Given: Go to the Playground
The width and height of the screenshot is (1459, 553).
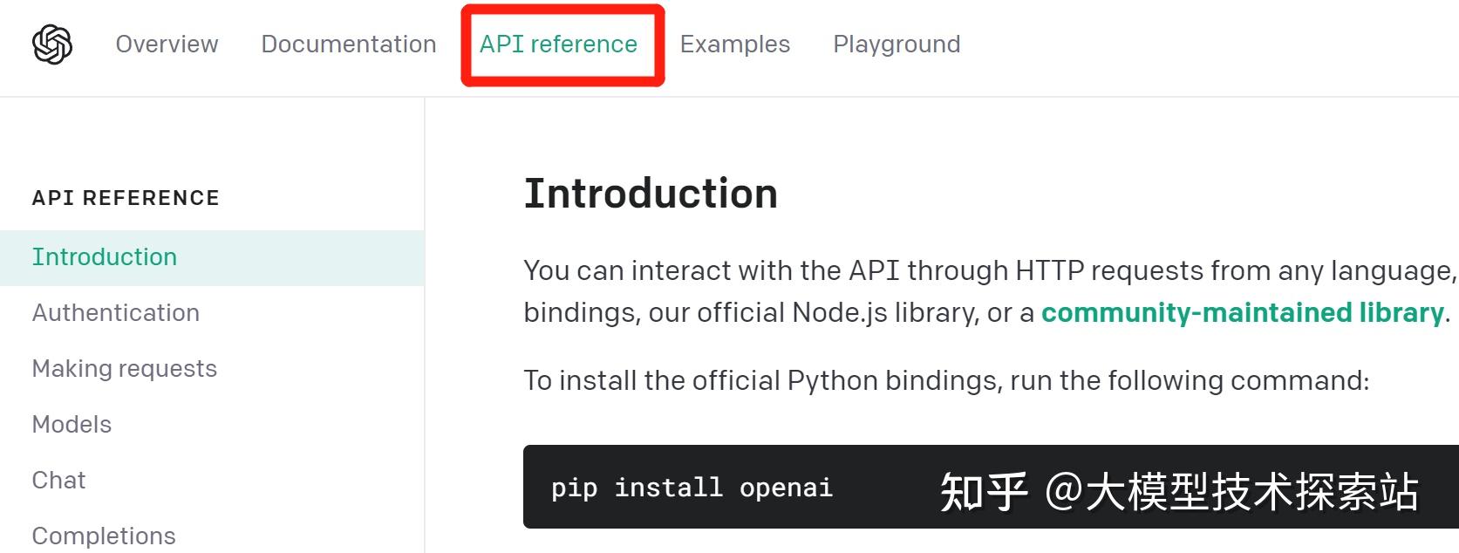Looking at the screenshot, I should 896,44.
